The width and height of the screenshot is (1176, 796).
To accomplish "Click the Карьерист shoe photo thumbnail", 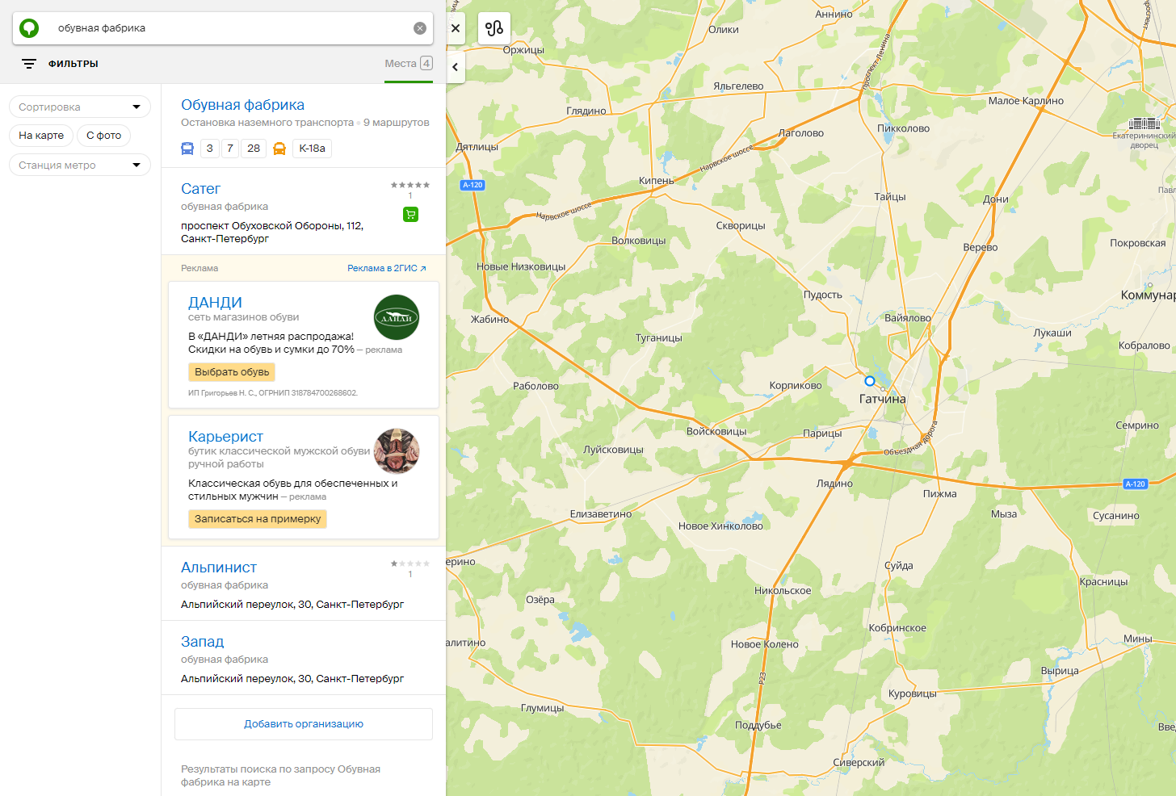I will pyautogui.click(x=397, y=451).
